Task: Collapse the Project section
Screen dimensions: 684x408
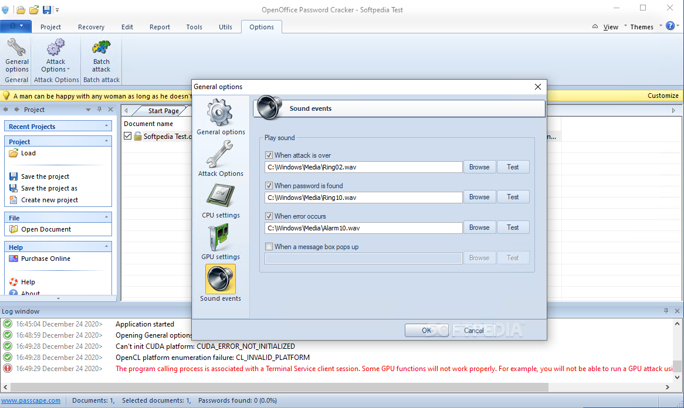Action: coord(106,141)
